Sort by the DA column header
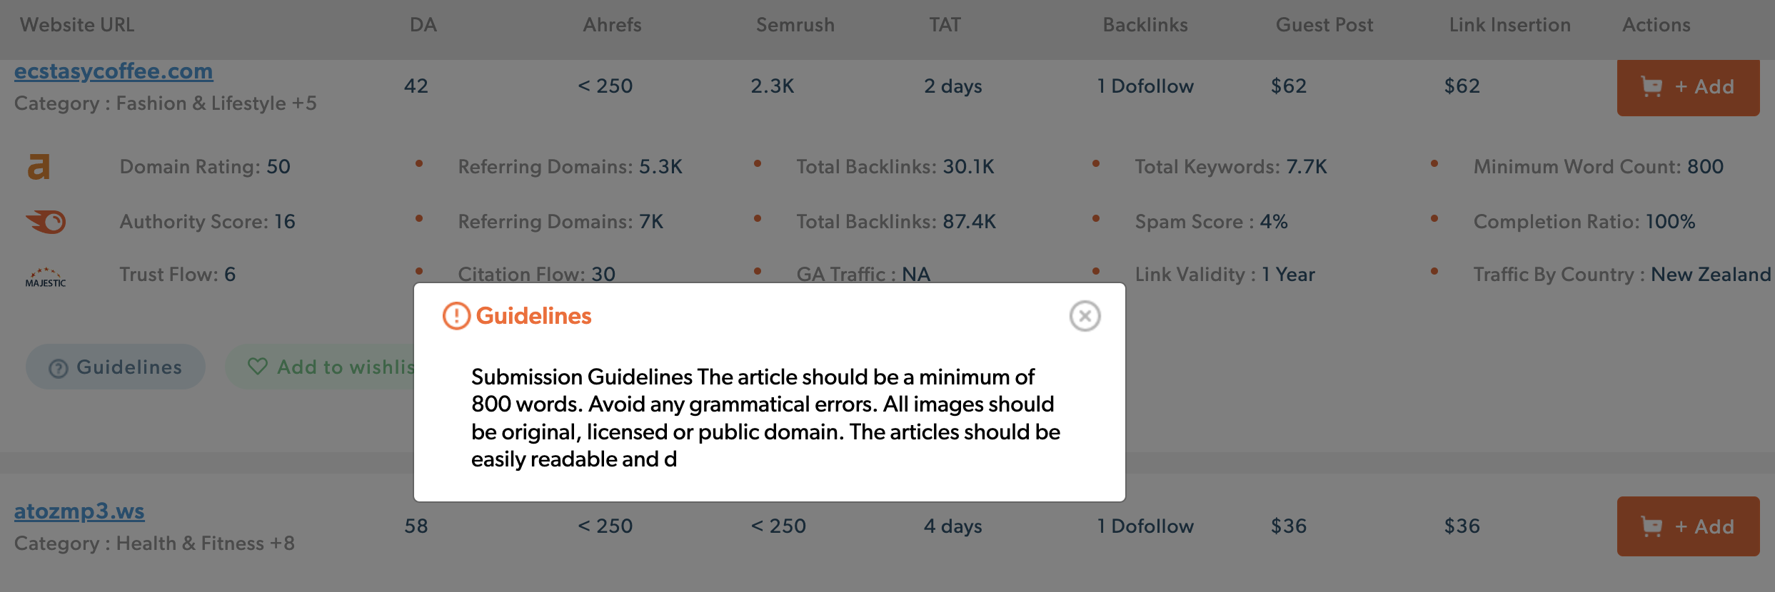This screenshot has height=592, width=1775. click(x=423, y=25)
